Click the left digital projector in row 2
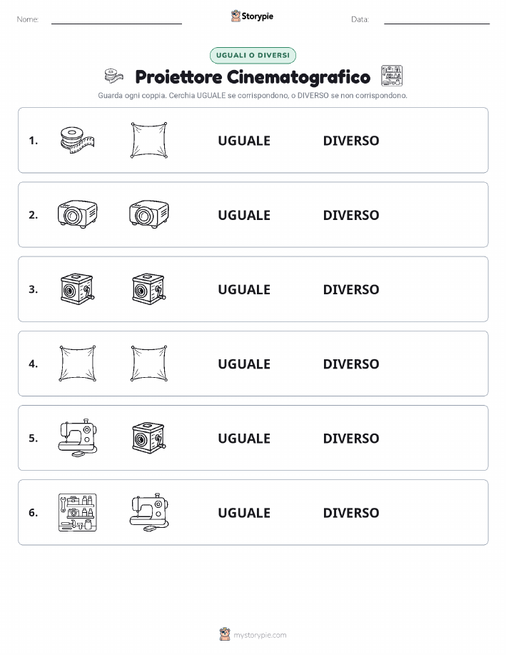 [x=77, y=214]
